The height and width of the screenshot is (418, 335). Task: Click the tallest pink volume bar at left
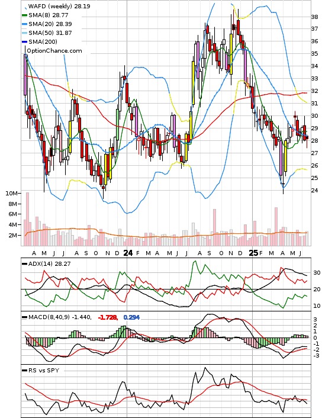pos(27,219)
